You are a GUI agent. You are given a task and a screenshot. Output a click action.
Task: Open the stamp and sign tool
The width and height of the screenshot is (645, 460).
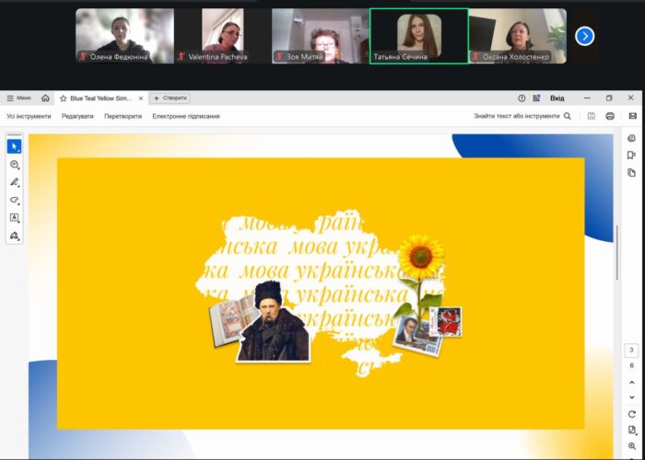point(15,236)
